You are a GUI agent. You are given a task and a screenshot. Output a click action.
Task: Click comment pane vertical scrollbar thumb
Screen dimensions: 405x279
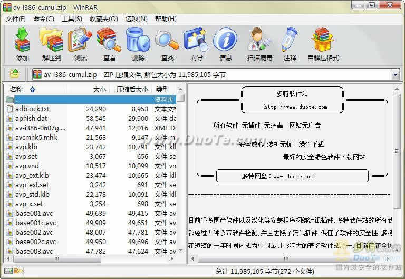[397, 151]
